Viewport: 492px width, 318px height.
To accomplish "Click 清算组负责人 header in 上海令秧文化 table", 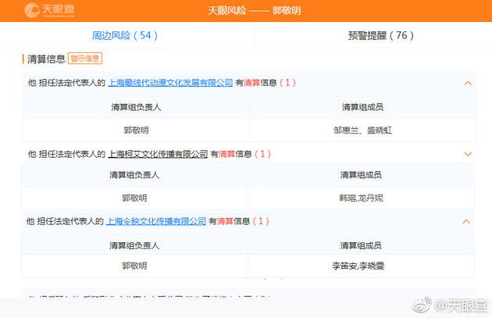I will (x=134, y=245).
